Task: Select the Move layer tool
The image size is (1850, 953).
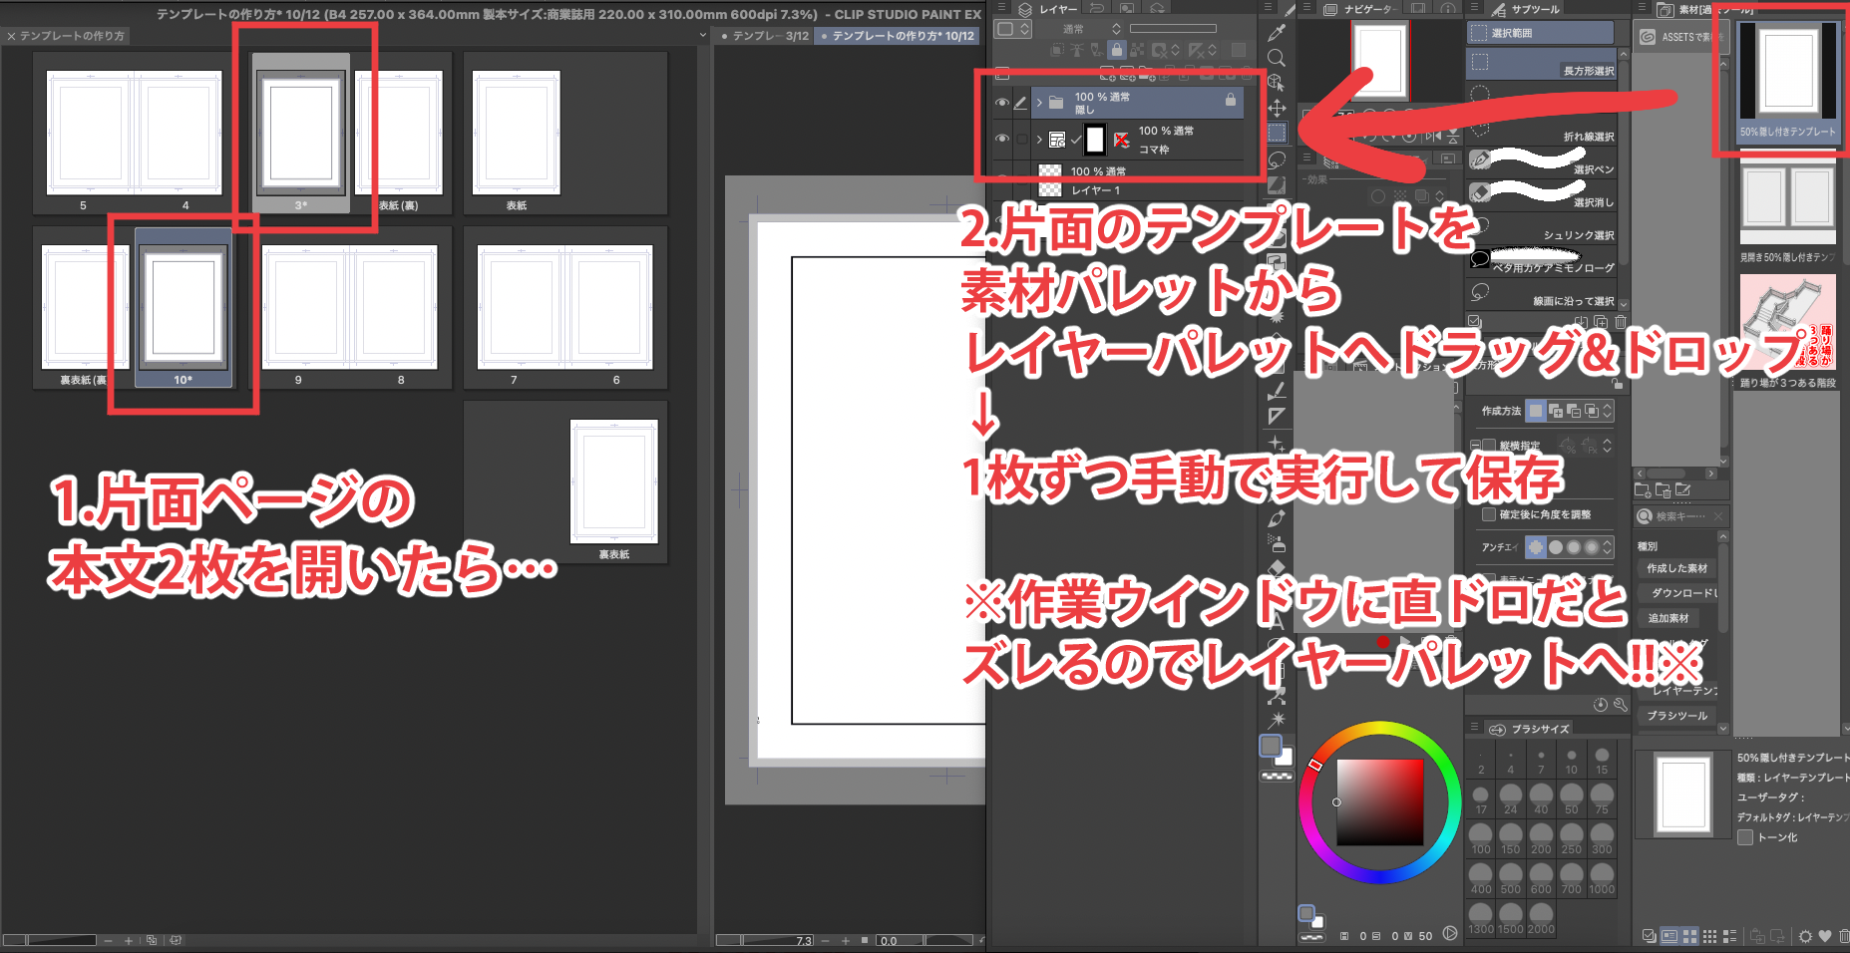Action: [x=1277, y=108]
